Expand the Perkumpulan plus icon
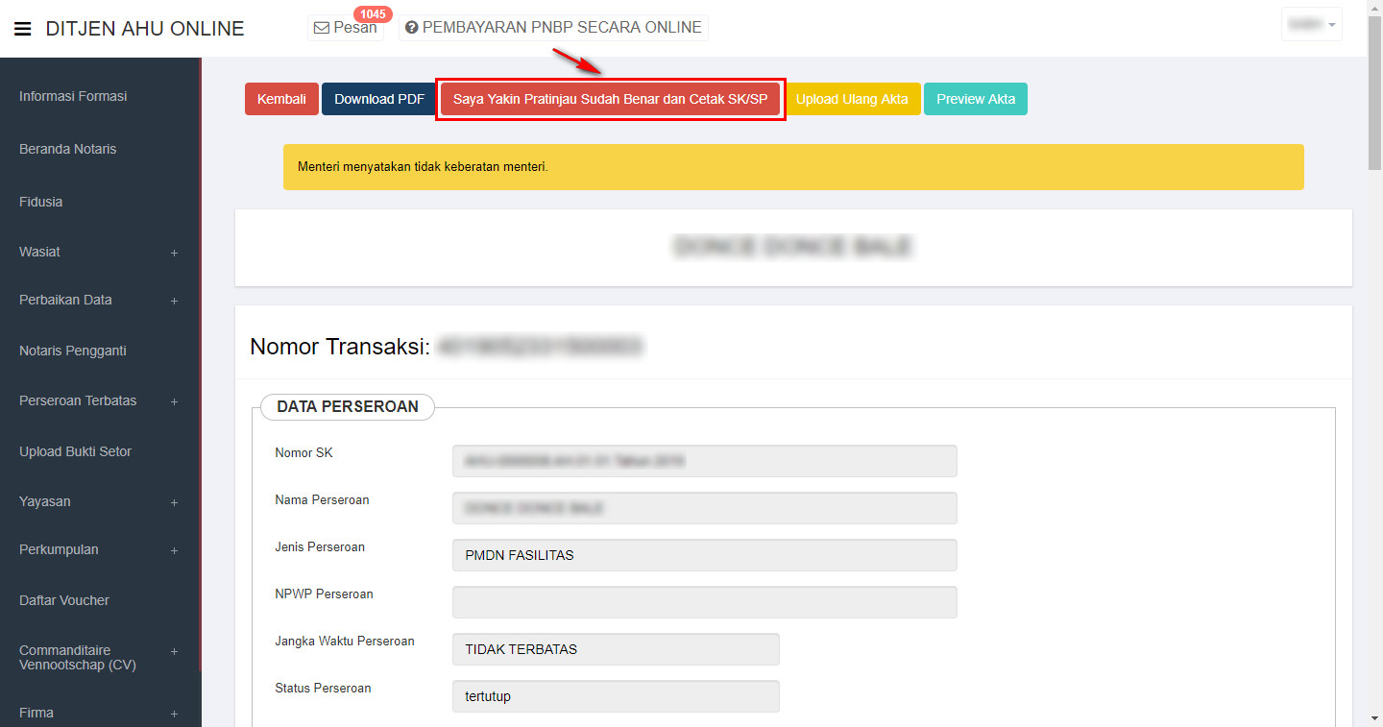Screen dimensions: 1383x727 pyautogui.click(x=174, y=550)
